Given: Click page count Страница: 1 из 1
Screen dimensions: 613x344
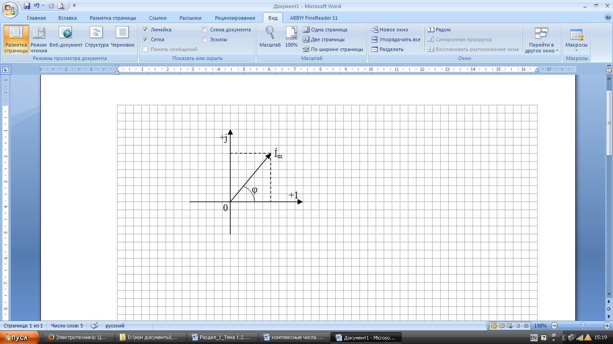Looking at the screenshot, I should click(23, 326).
